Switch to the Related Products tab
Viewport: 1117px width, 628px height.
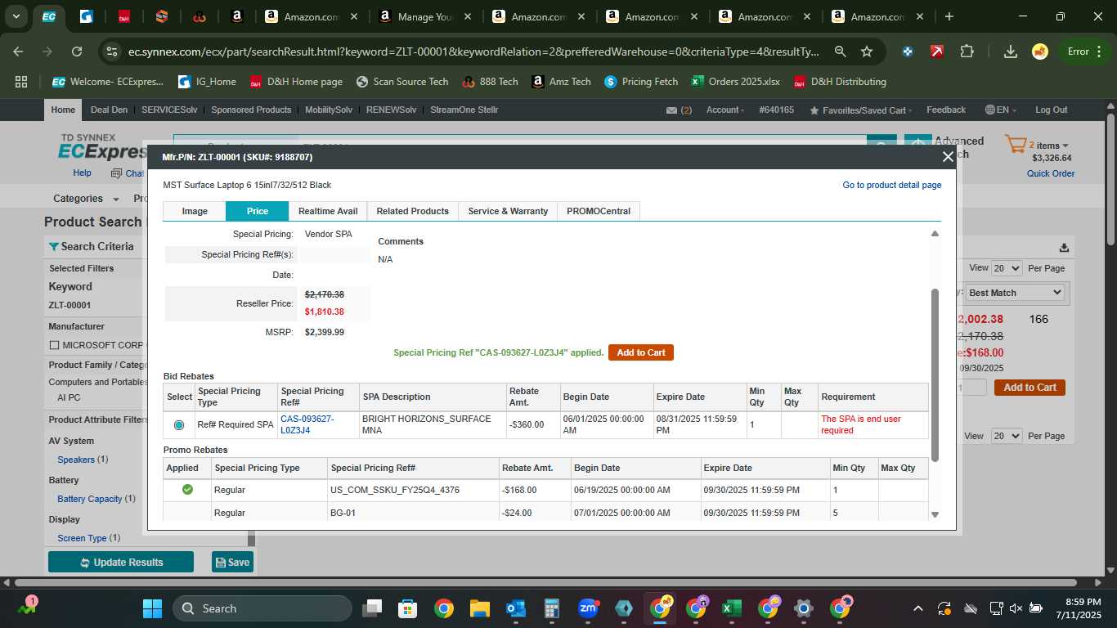click(x=413, y=211)
